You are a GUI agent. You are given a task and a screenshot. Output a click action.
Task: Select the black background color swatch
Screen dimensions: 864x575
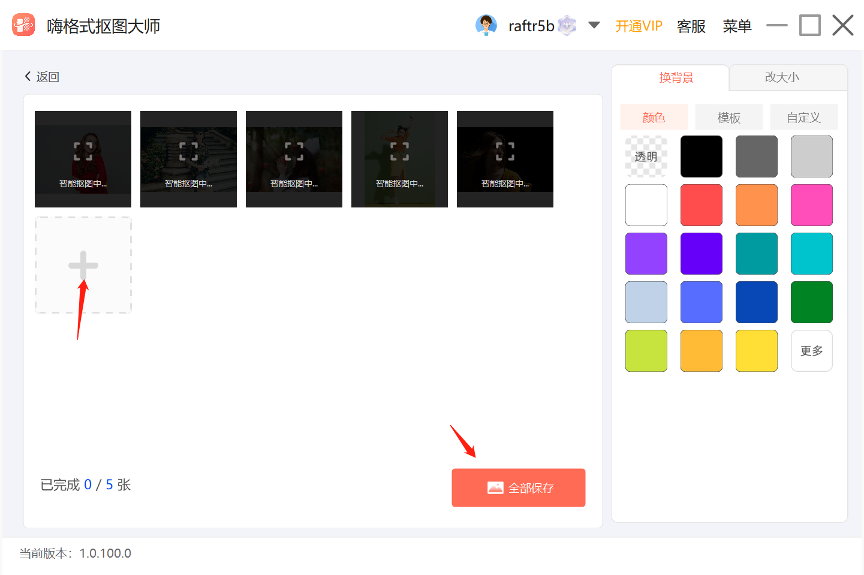pyautogui.click(x=701, y=156)
